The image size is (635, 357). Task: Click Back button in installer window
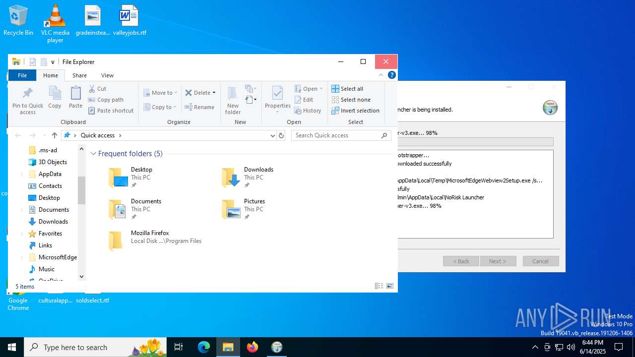[x=461, y=261]
